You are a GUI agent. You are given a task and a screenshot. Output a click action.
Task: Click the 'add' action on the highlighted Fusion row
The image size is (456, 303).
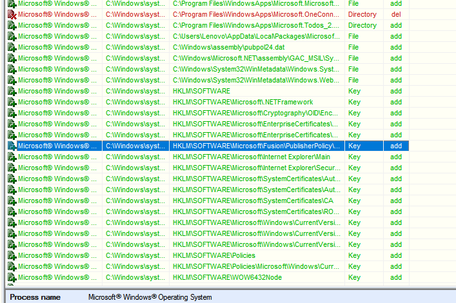click(x=396, y=146)
